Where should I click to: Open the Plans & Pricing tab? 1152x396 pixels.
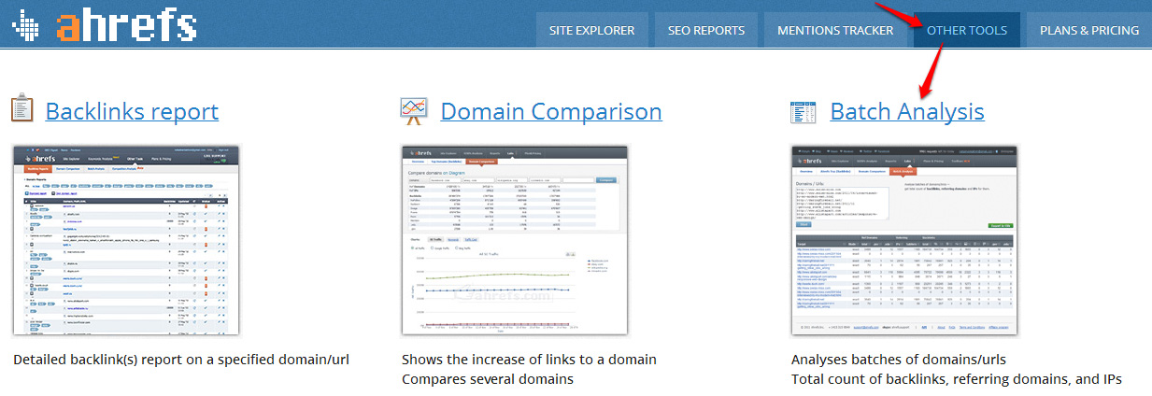tap(1089, 30)
